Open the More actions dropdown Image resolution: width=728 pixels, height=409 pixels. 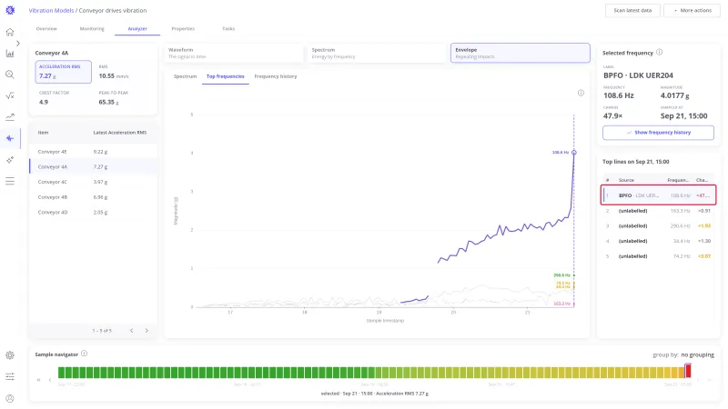pos(692,10)
